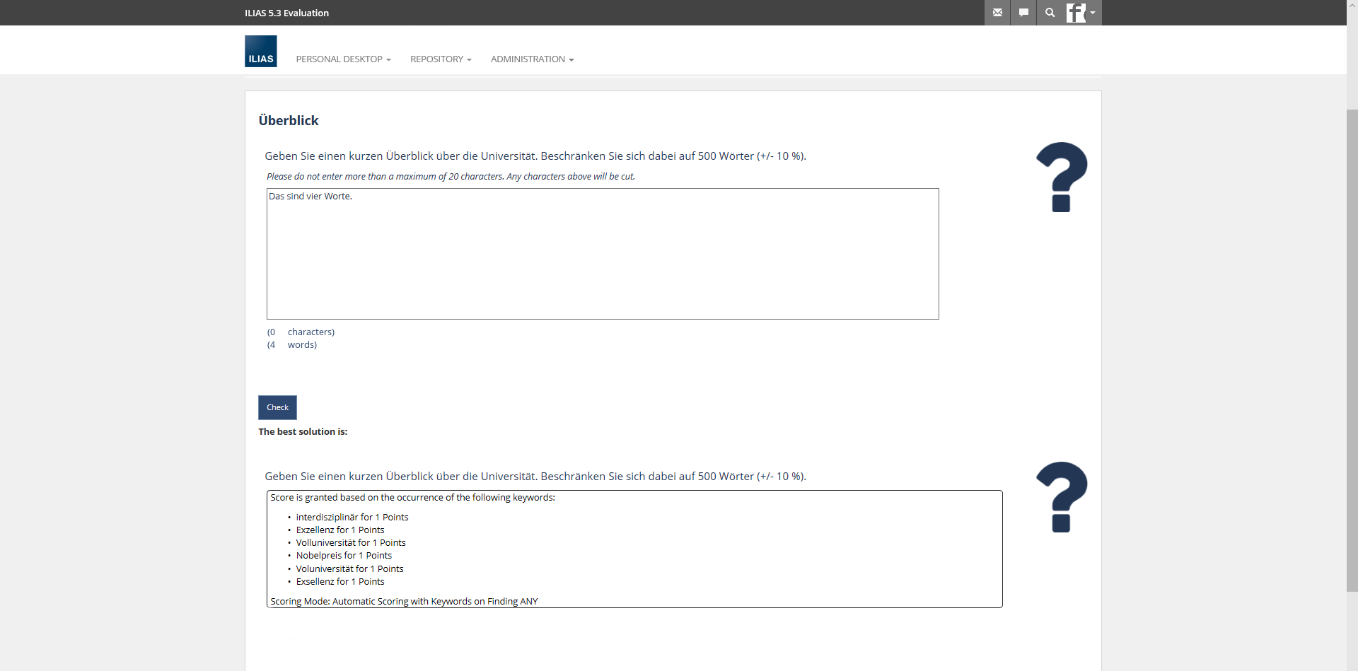Click the Überblick question heading

click(289, 121)
